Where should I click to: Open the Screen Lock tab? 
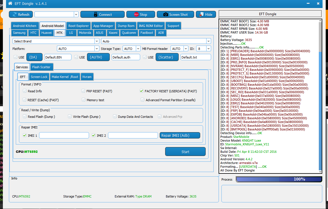(x=39, y=77)
